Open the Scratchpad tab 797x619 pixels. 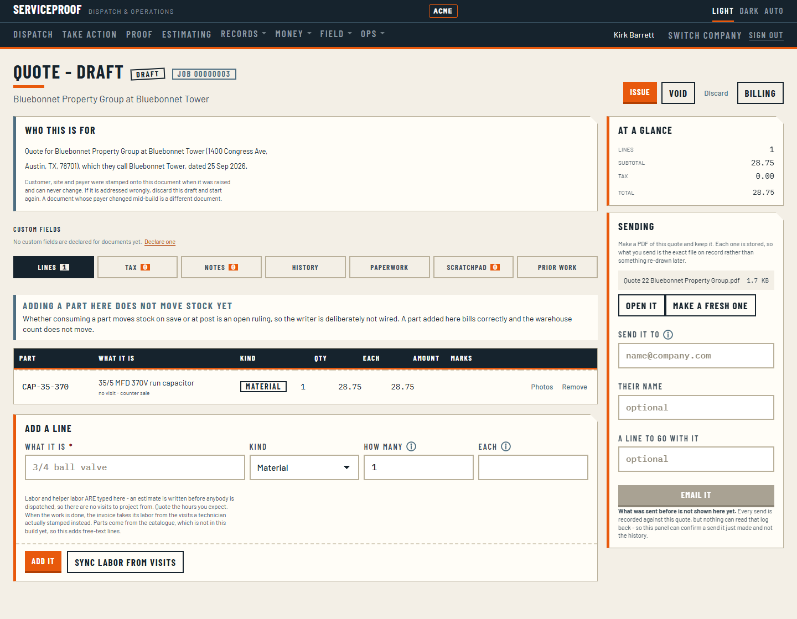click(x=473, y=267)
